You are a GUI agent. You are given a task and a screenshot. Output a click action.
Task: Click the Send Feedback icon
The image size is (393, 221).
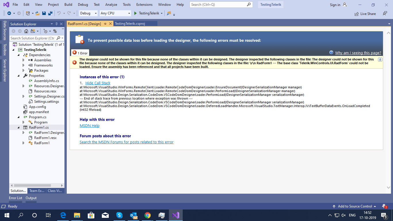pyautogui.click(x=385, y=13)
